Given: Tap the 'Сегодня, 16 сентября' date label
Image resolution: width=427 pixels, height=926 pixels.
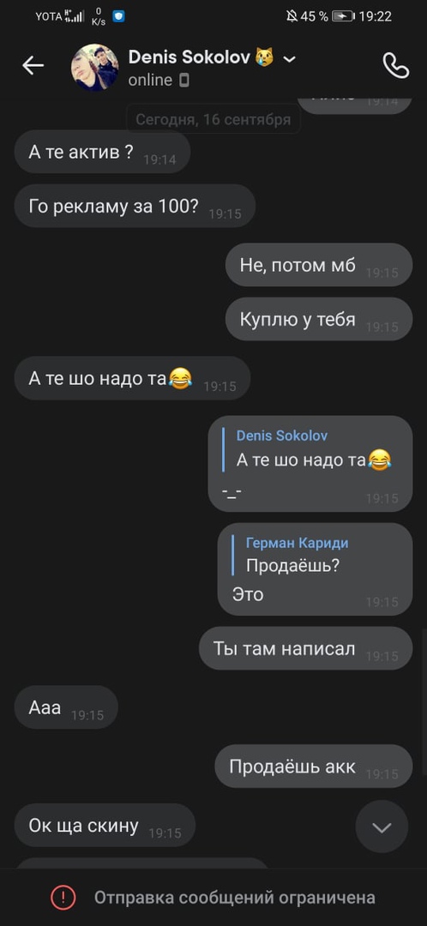Looking at the screenshot, I should (213, 120).
